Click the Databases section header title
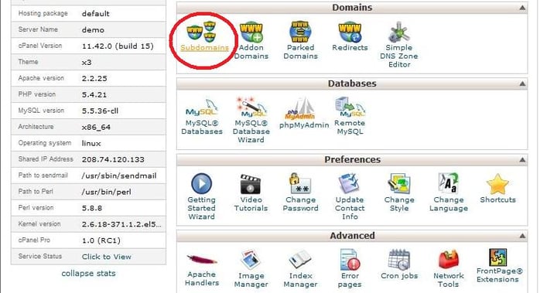The image size is (540, 293). tap(352, 83)
